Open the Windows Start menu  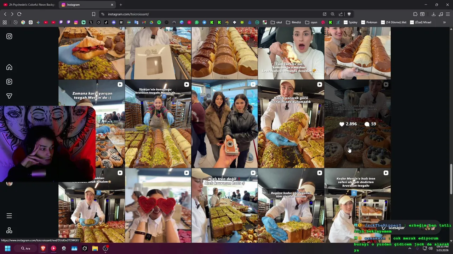click(7, 248)
